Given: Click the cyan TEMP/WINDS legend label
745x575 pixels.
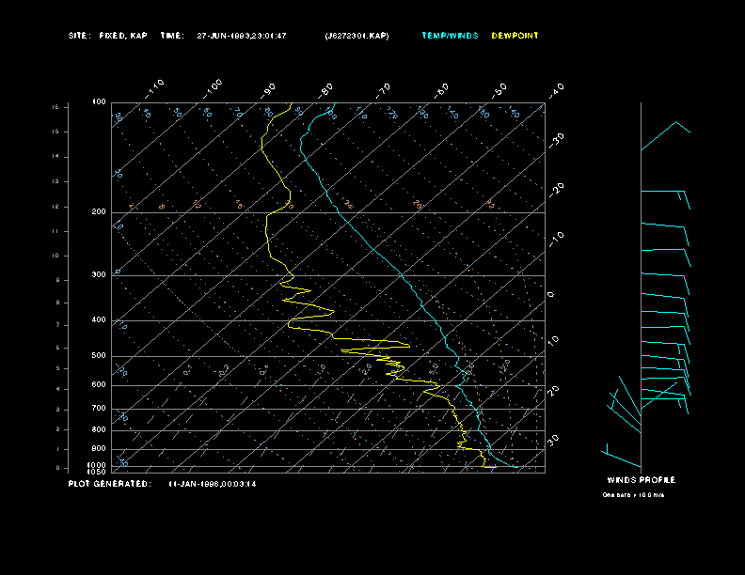Looking at the screenshot, I should point(450,36).
